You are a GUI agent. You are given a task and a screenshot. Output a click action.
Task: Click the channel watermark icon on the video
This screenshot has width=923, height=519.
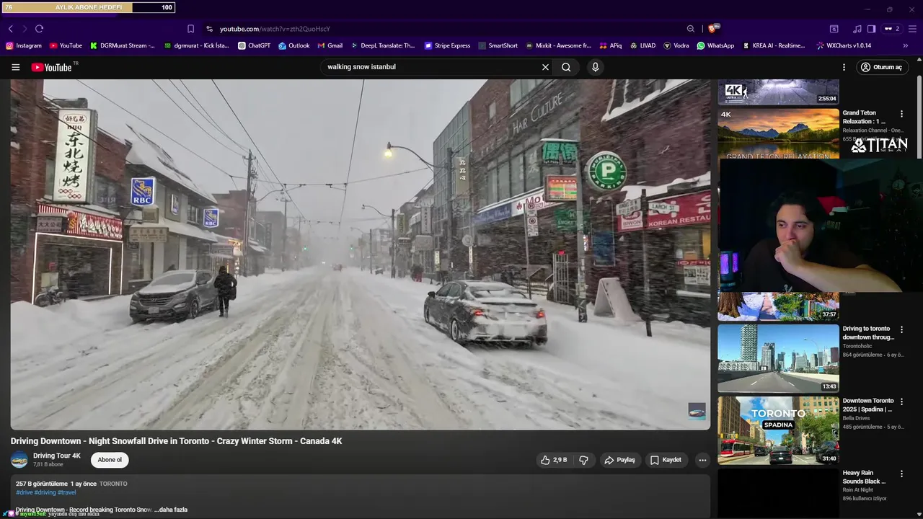pyautogui.click(x=697, y=412)
